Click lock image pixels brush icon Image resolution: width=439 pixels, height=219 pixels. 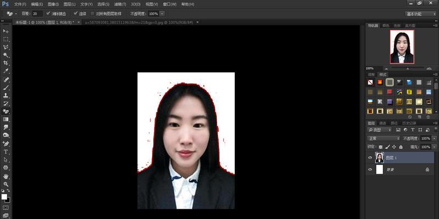(388, 147)
